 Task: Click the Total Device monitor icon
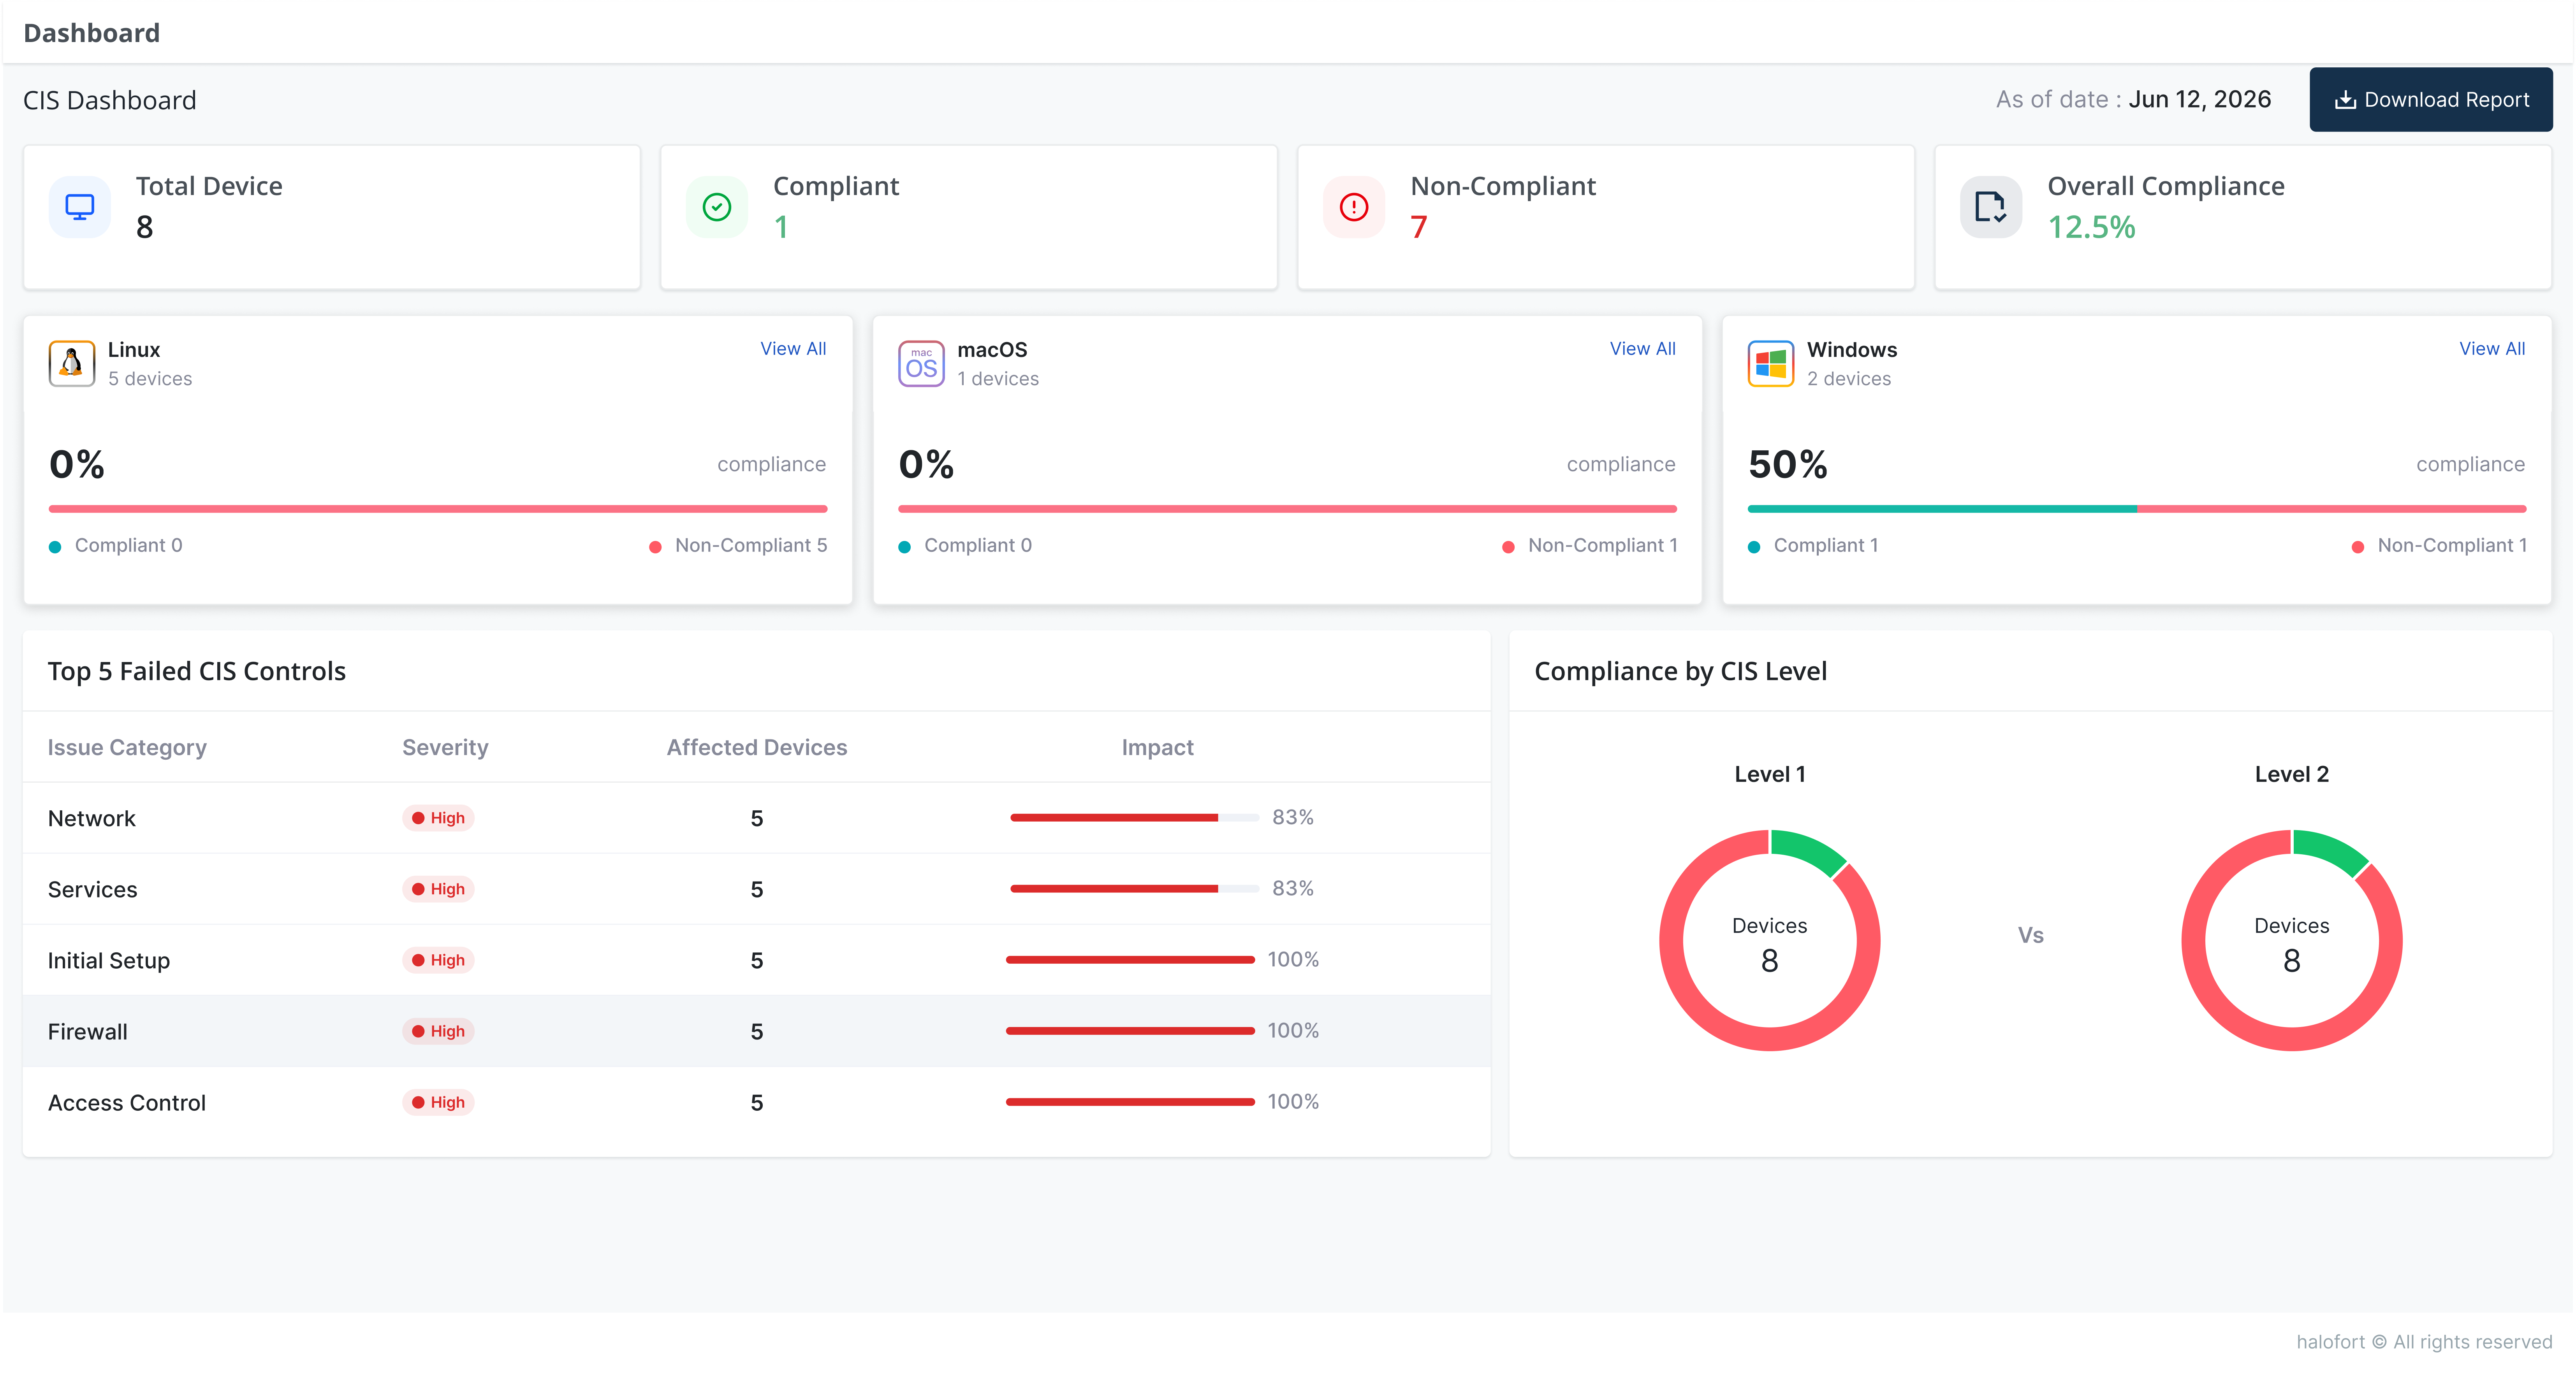pos(80,207)
